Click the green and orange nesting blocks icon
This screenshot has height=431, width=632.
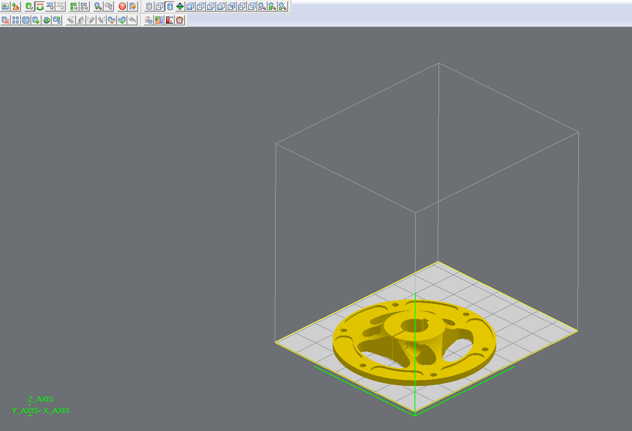[159, 20]
